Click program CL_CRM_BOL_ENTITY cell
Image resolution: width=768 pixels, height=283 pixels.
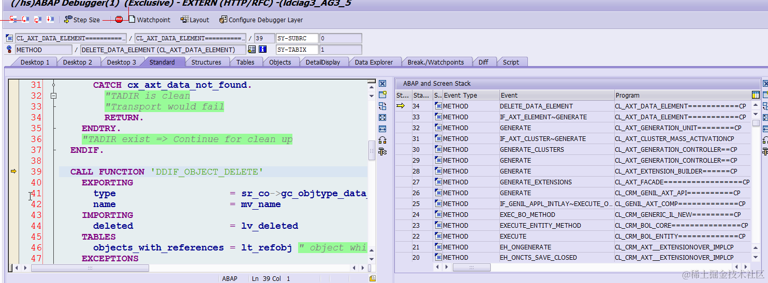(x=682, y=236)
